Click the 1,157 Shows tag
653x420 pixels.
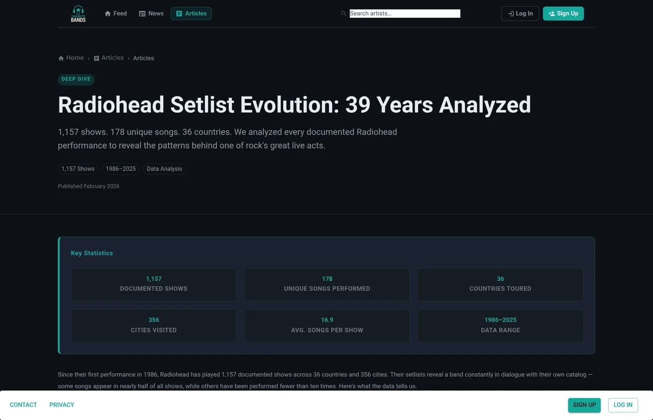(78, 169)
